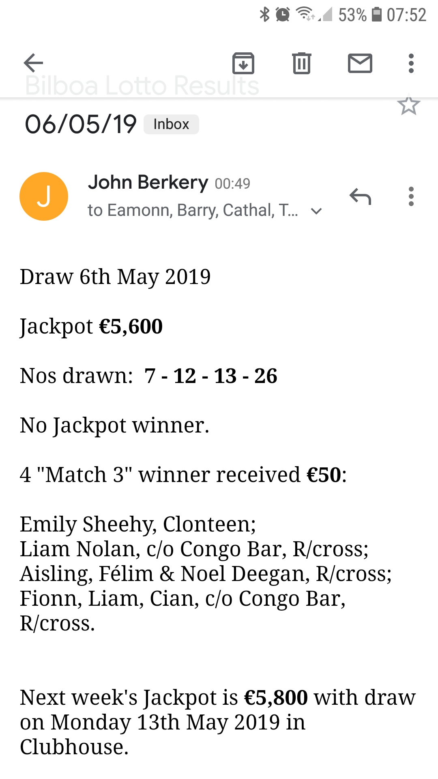The image size is (438, 779).
Task: Tap the Bluetooth status bar icon
Action: point(264,15)
